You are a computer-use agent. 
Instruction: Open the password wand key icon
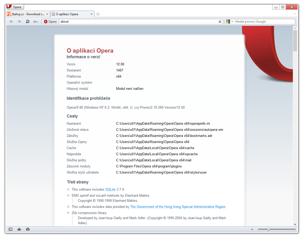pyautogui.click(x=36, y=22)
